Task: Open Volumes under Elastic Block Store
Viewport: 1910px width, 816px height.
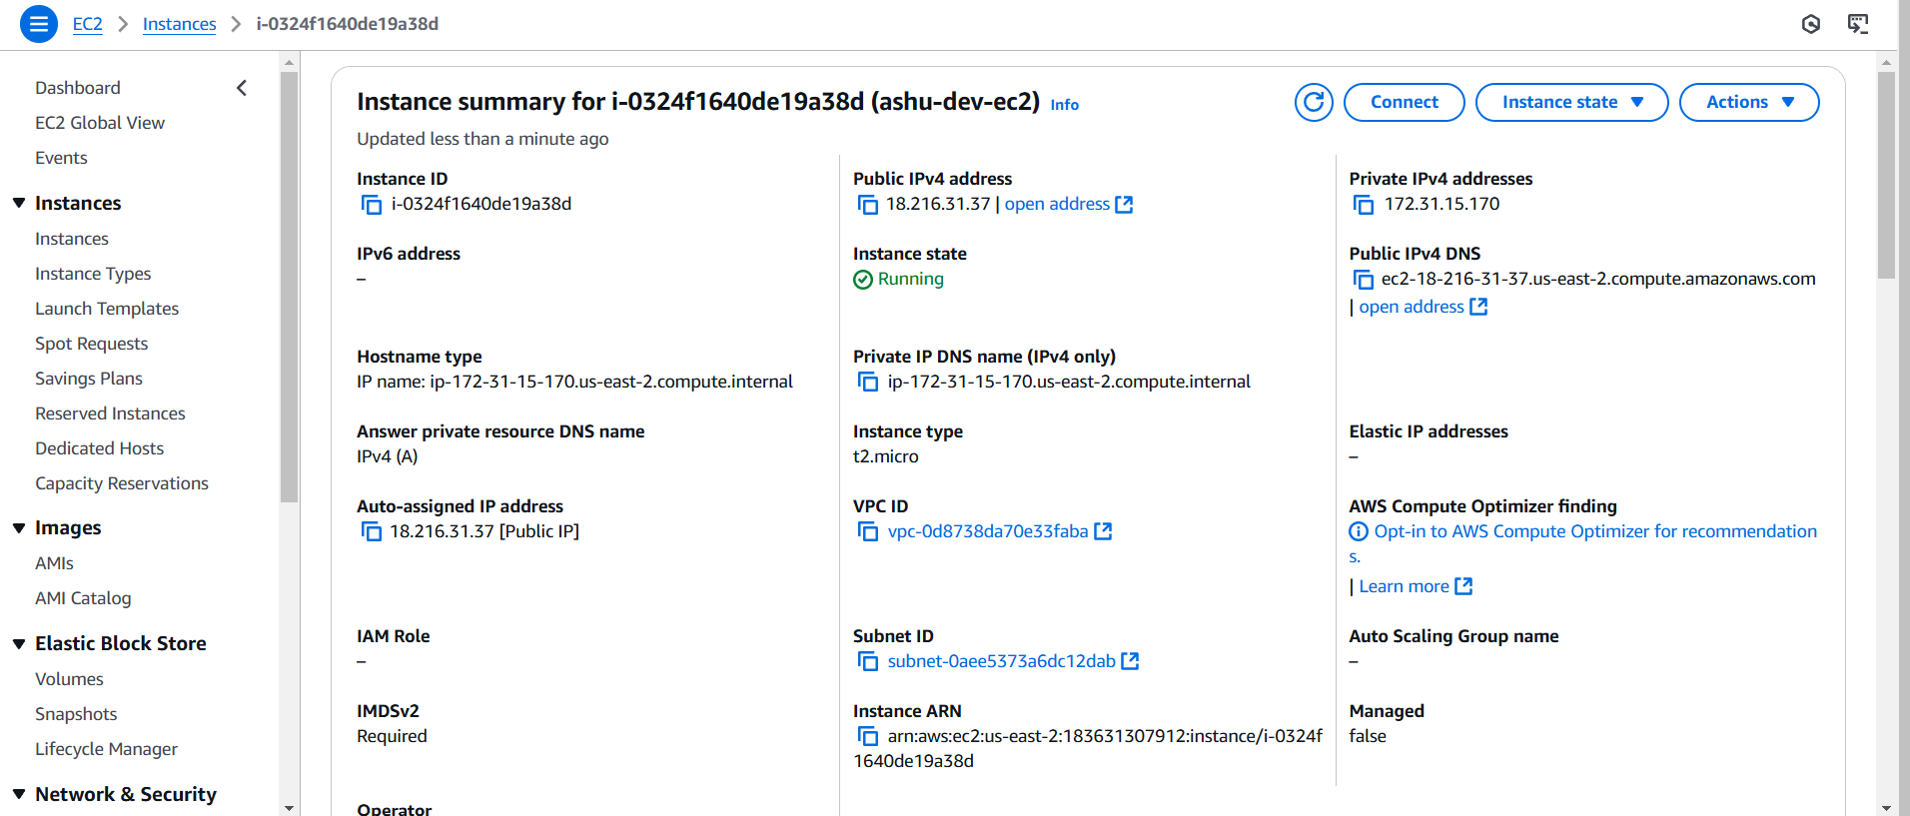Action: pyautogui.click(x=69, y=679)
